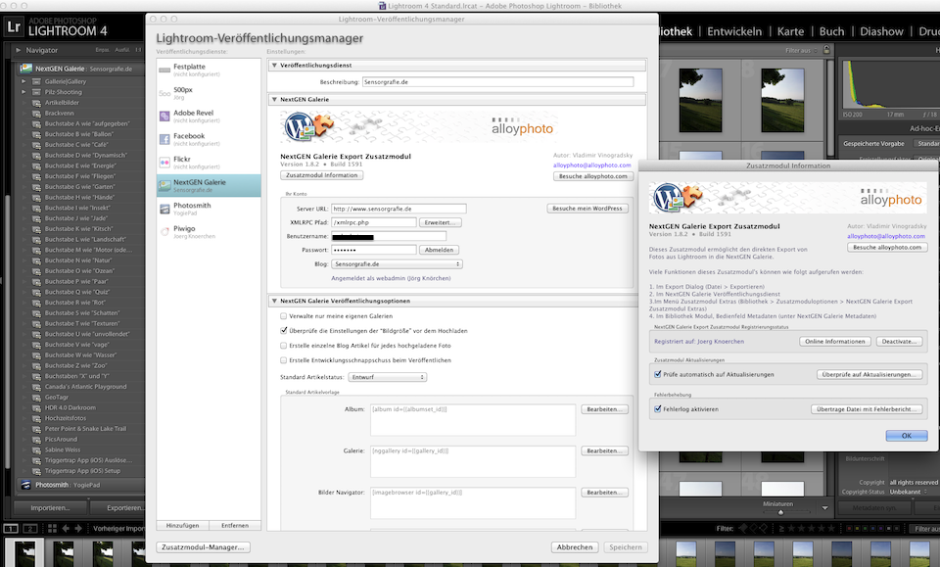
Task: Click the NextGEN Galerie sidebar service icon
Action: click(x=25, y=69)
